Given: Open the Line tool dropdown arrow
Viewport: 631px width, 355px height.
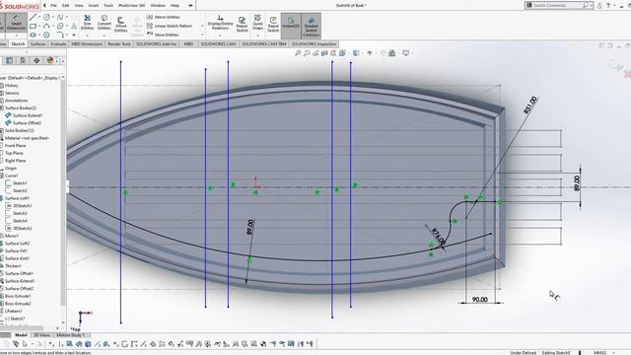Looking at the screenshot, I should [x=39, y=17].
